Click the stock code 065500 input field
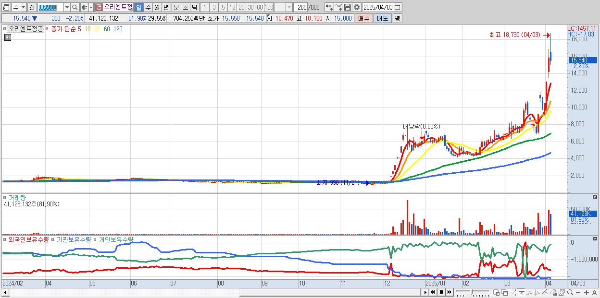This screenshot has width=600, height=298. [50, 7]
